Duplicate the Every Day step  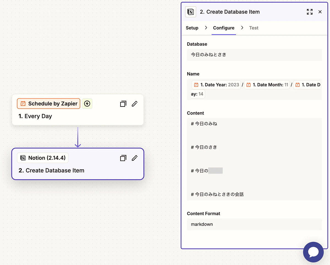123,104
